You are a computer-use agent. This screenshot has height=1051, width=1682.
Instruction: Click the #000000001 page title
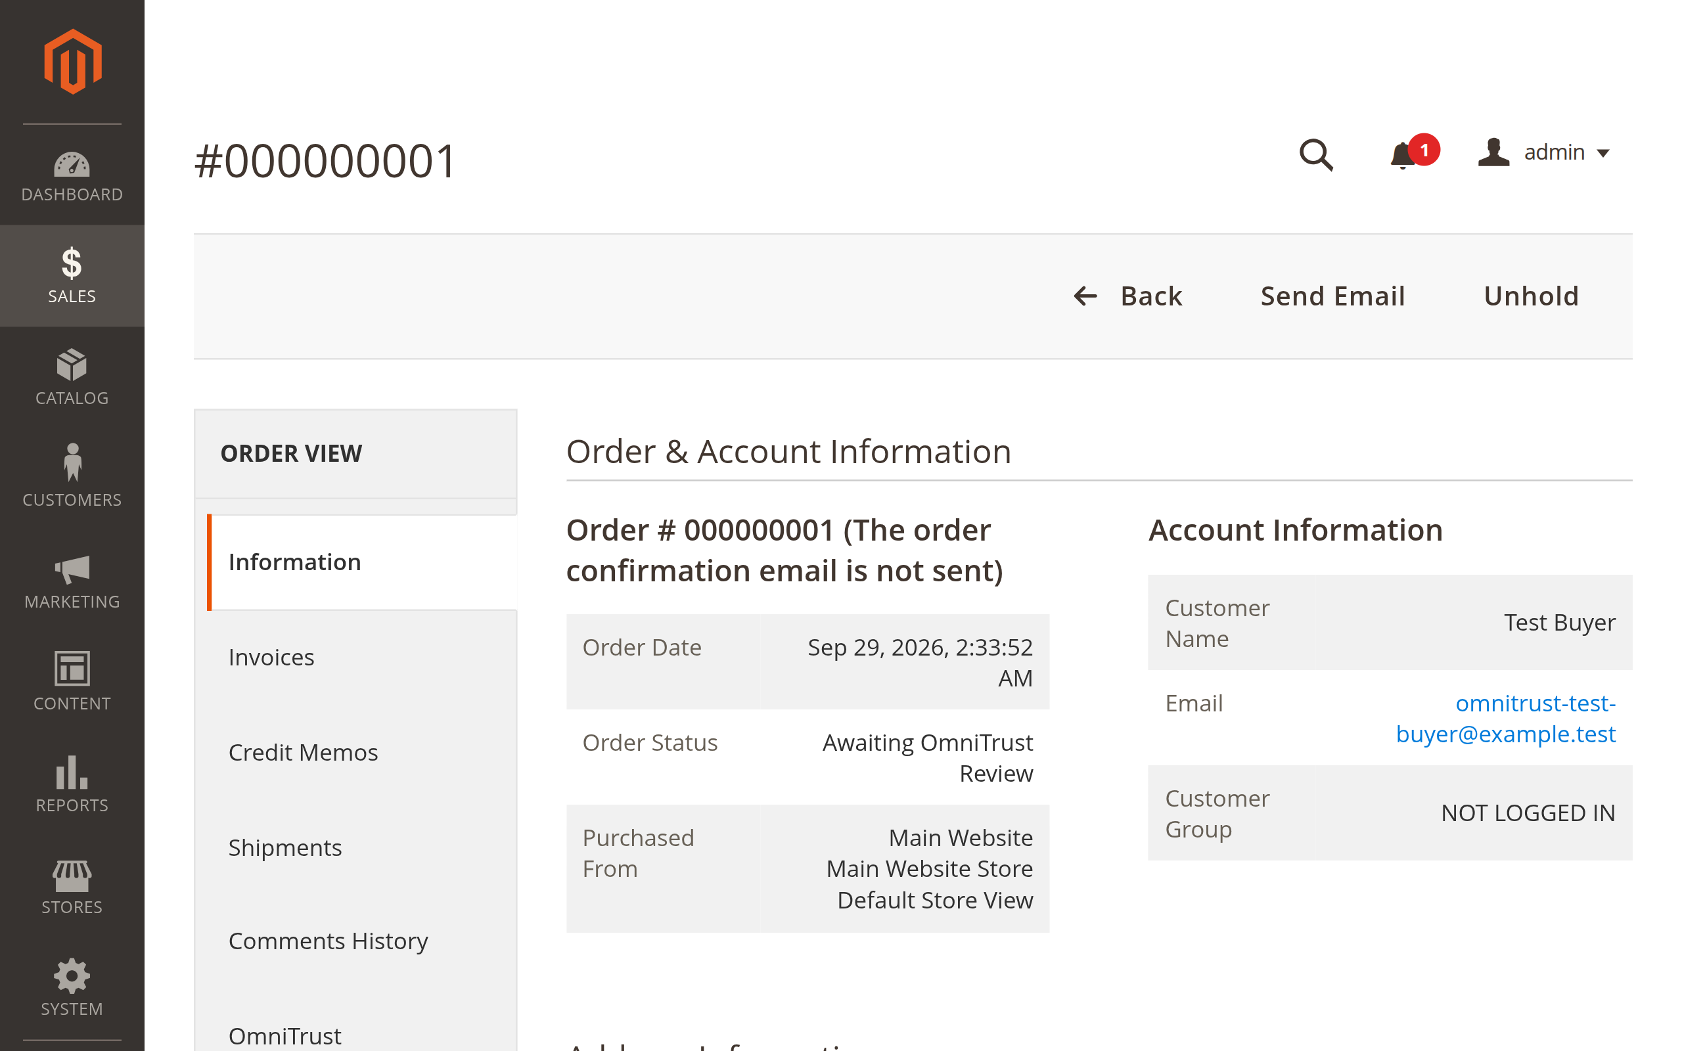[x=325, y=162]
